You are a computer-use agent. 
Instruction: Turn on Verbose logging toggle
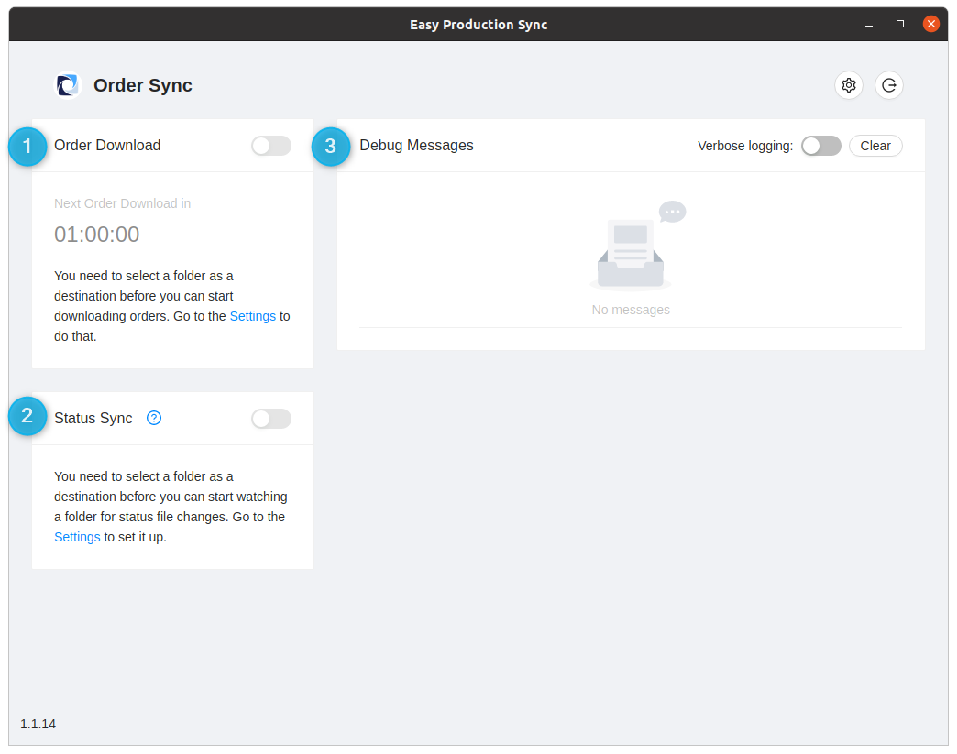tap(821, 146)
